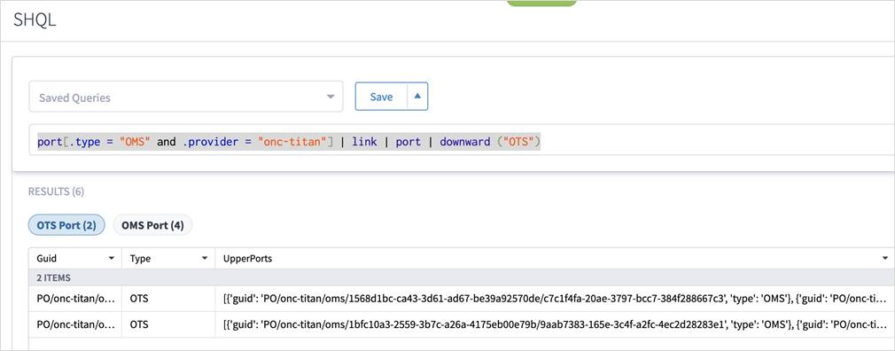Open the Type column filter arrow
Image resolution: width=895 pixels, height=351 pixels.
(x=205, y=259)
